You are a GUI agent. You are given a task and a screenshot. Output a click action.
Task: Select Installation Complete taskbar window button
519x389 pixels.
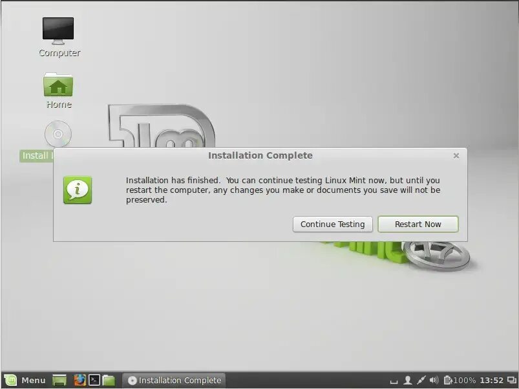tap(174, 381)
